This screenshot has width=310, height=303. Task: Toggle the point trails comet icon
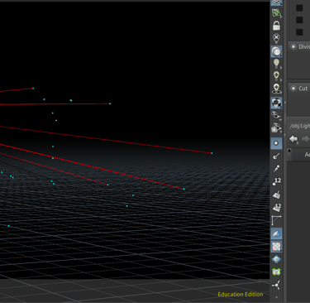click(x=276, y=169)
